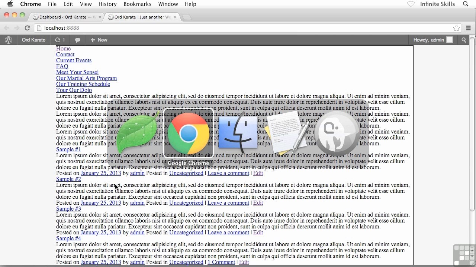Open the File menu

(x=52, y=4)
